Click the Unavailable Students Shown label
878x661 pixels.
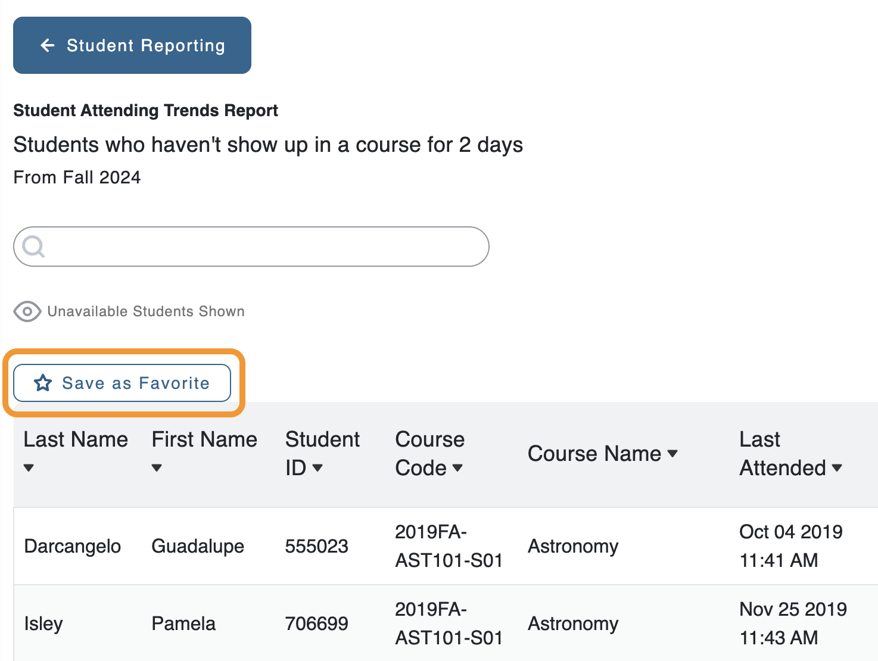pos(146,311)
